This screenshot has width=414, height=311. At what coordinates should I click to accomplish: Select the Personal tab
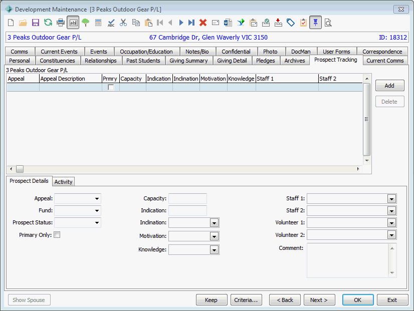(20, 61)
